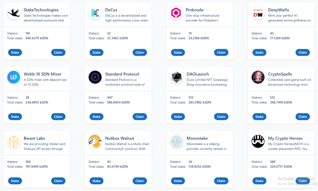
Task: Click the DeCus striped logo icon
Action: (x=95, y=13)
